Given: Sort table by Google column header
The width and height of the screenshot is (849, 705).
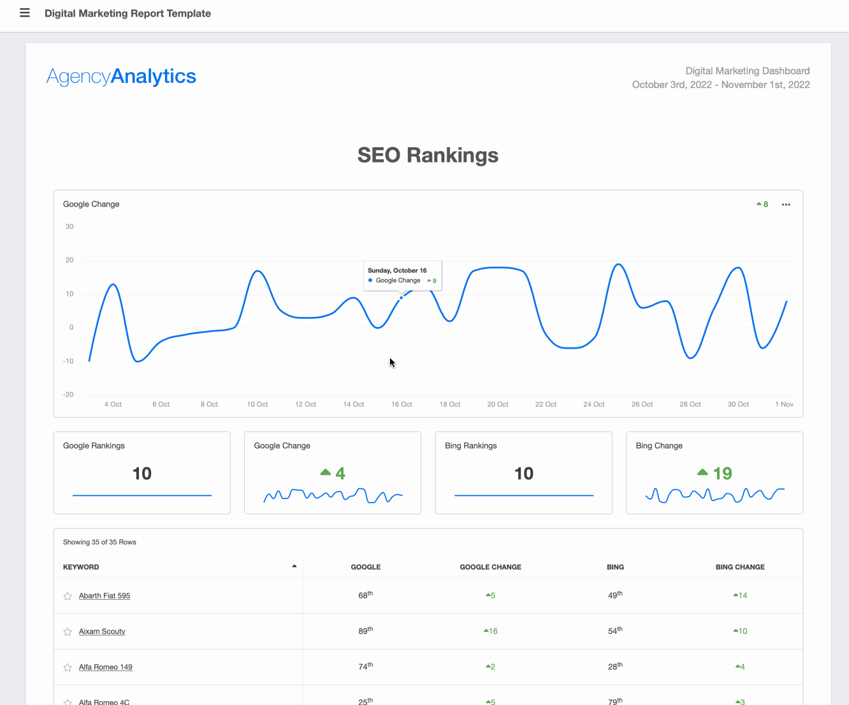Looking at the screenshot, I should point(365,567).
